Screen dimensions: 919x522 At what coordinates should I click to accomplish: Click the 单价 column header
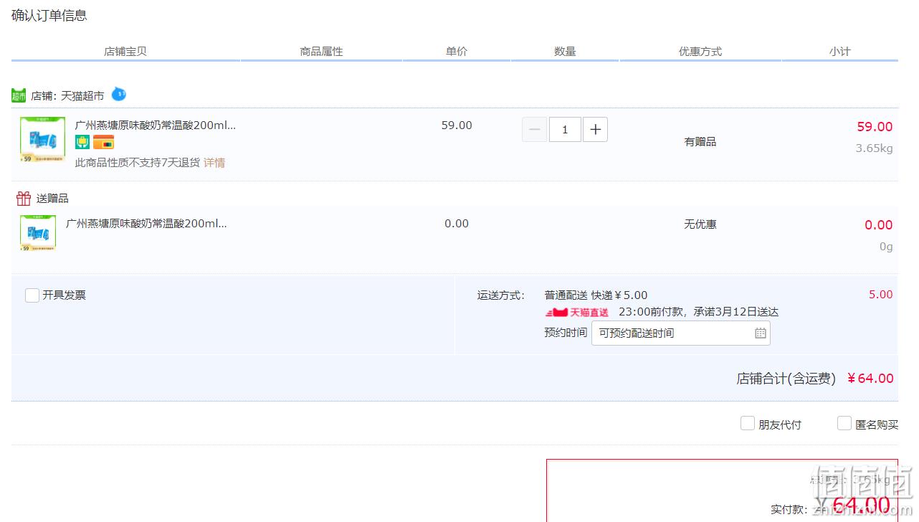(x=457, y=52)
